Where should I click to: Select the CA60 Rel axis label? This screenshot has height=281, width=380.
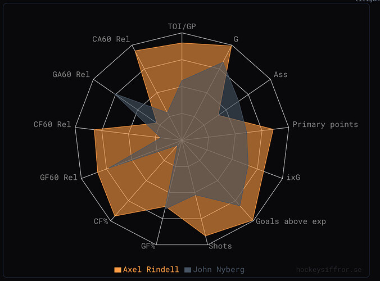tap(111, 39)
